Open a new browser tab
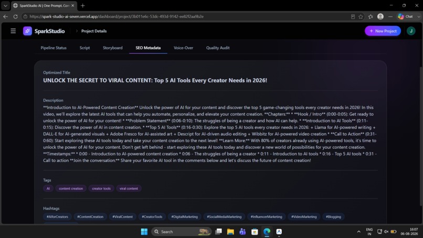The width and height of the screenshot is (423, 238). click(82, 5)
